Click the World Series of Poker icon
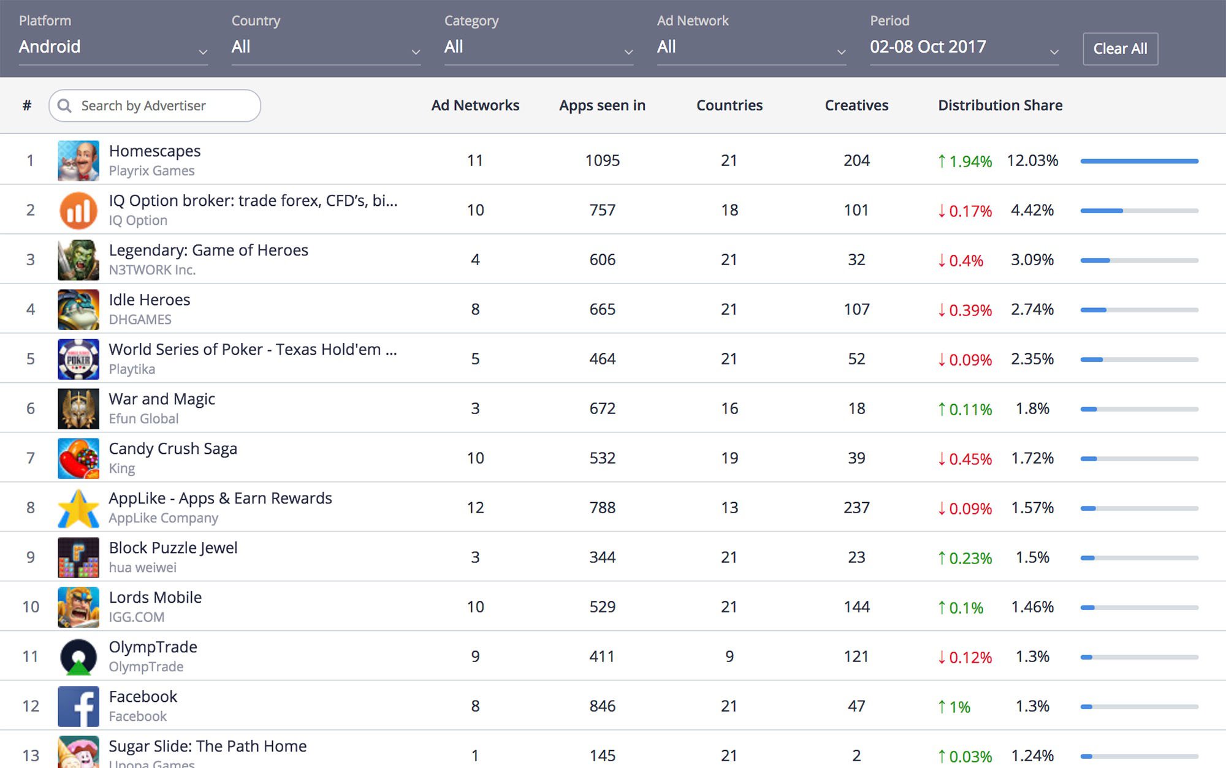 pos(78,360)
